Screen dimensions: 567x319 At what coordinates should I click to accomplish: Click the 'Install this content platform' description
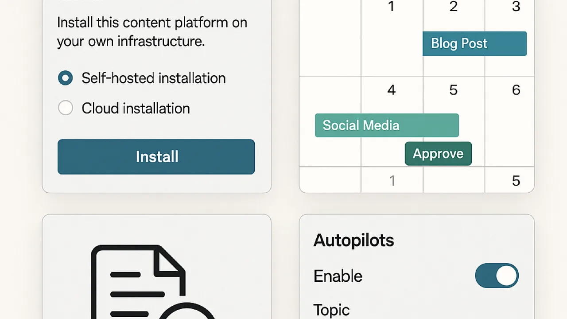[x=152, y=32]
